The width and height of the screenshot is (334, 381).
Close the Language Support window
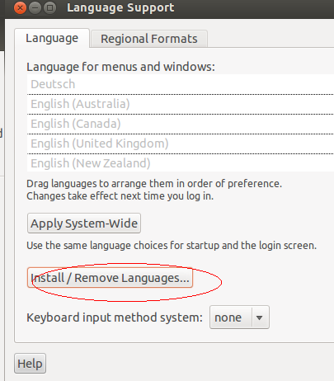tap(20, 7)
